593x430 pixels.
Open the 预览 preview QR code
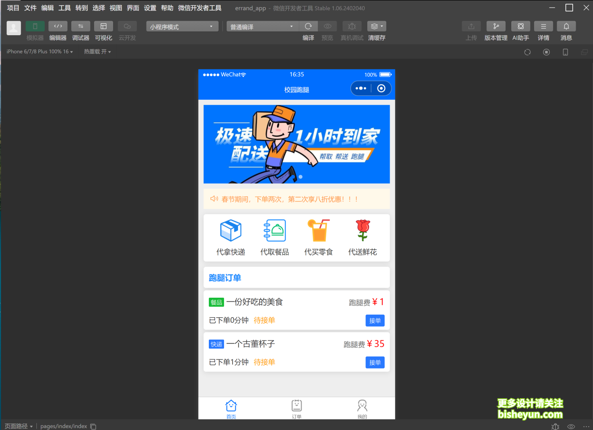327,26
